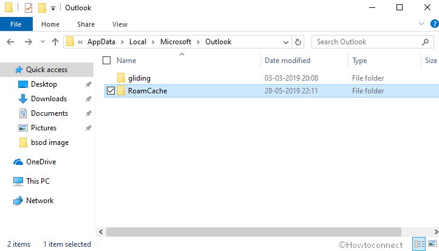439x251 pixels.
Task: Click the Local breadcrumb in address bar
Action: 137,42
